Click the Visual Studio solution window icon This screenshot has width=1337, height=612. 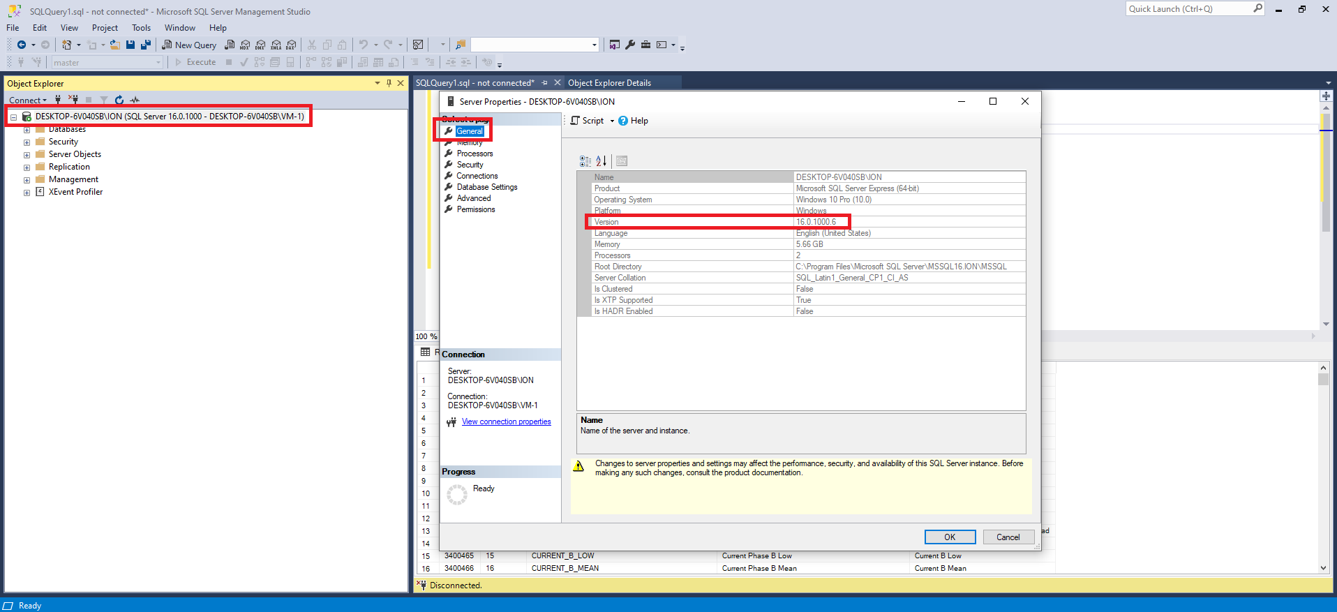click(615, 45)
